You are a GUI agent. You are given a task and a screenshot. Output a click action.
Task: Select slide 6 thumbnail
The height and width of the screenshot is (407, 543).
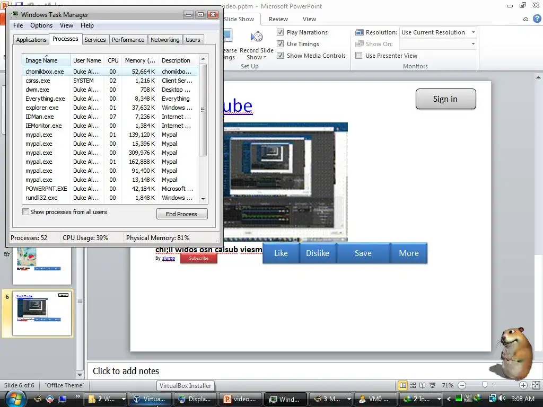[42, 313]
